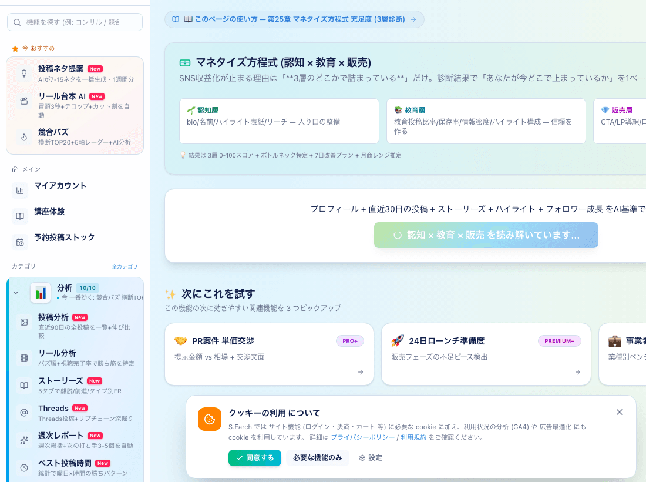Click the search magnifier icon in sidebar
This screenshot has width=646, height=482.
[x=17, y=22]
